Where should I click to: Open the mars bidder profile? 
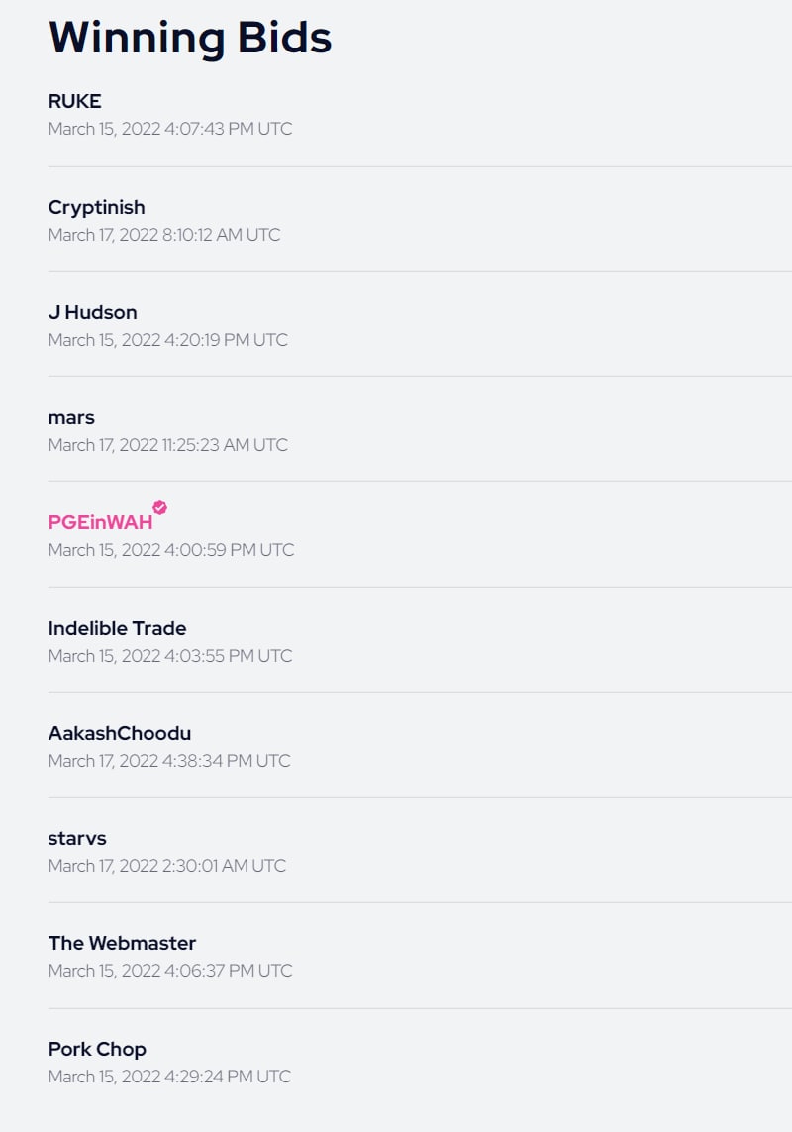point(71,417)
